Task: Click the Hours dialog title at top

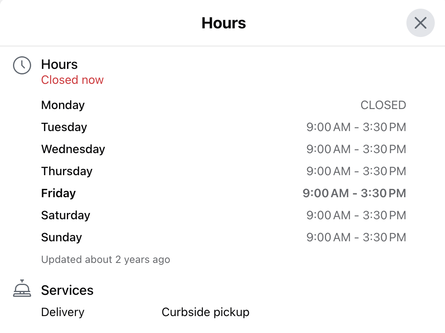Action: tap(224, 23)
